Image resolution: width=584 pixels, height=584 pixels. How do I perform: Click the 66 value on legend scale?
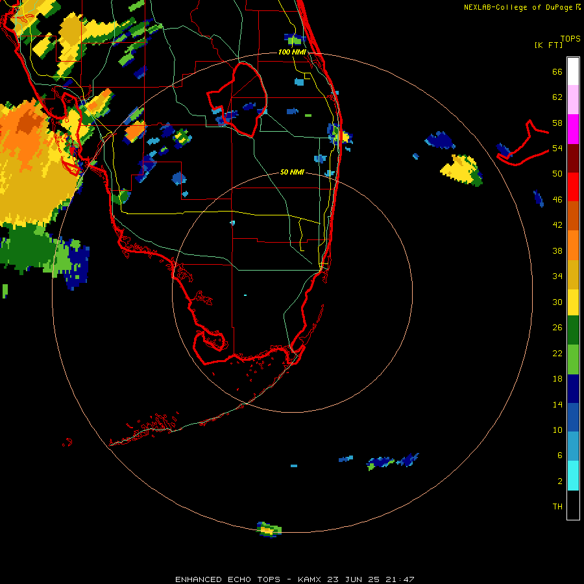(x=557, y=71)
